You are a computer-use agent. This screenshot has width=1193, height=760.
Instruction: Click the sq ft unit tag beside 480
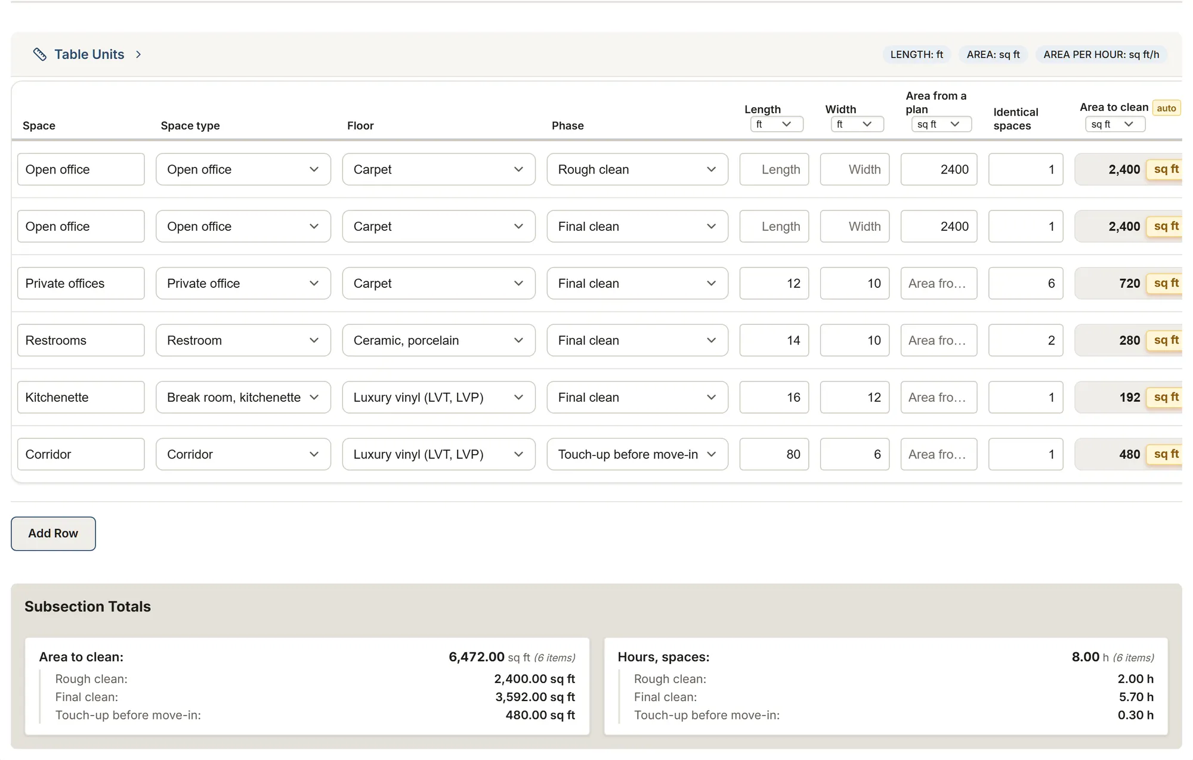tap(1165, 454)
